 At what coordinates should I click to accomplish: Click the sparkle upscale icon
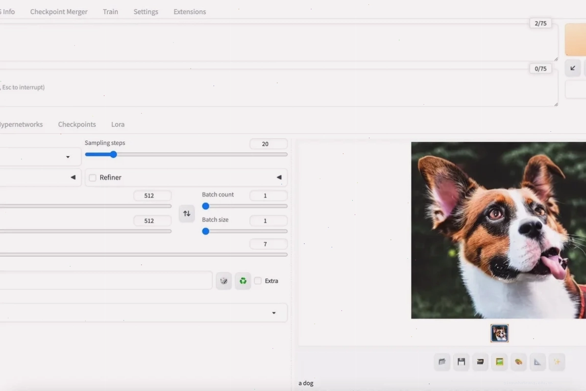click(x=557, y=362)
